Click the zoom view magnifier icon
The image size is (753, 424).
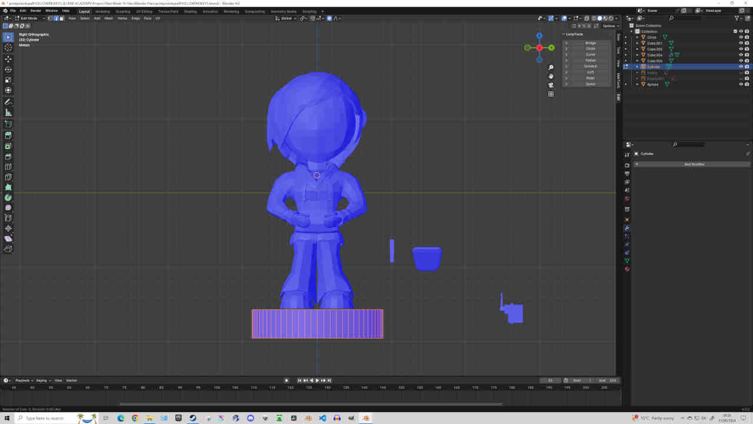tap(551, 67)
